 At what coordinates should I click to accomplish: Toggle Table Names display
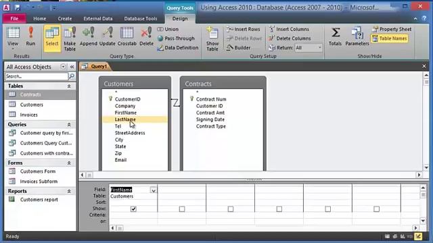click(x=390, y=38)
